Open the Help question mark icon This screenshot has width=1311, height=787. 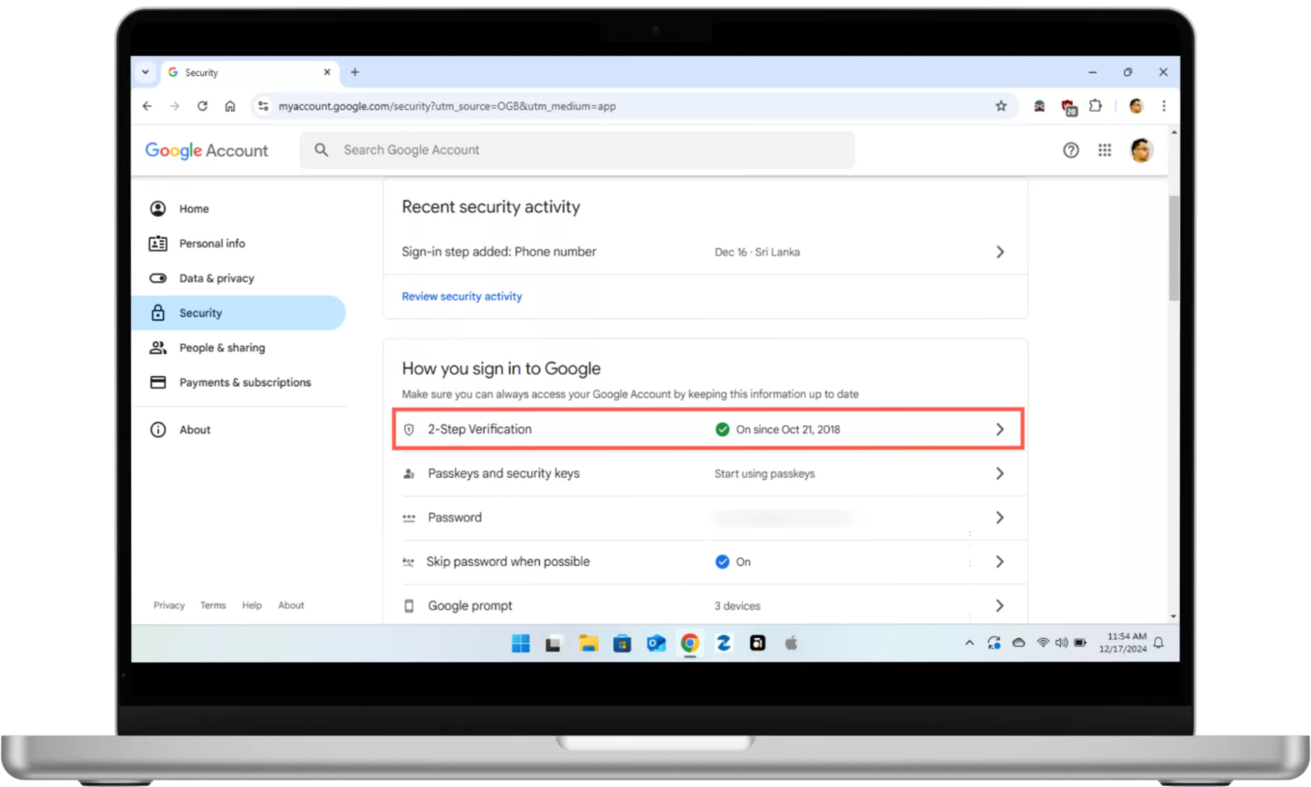click(x=1070, y=150)
